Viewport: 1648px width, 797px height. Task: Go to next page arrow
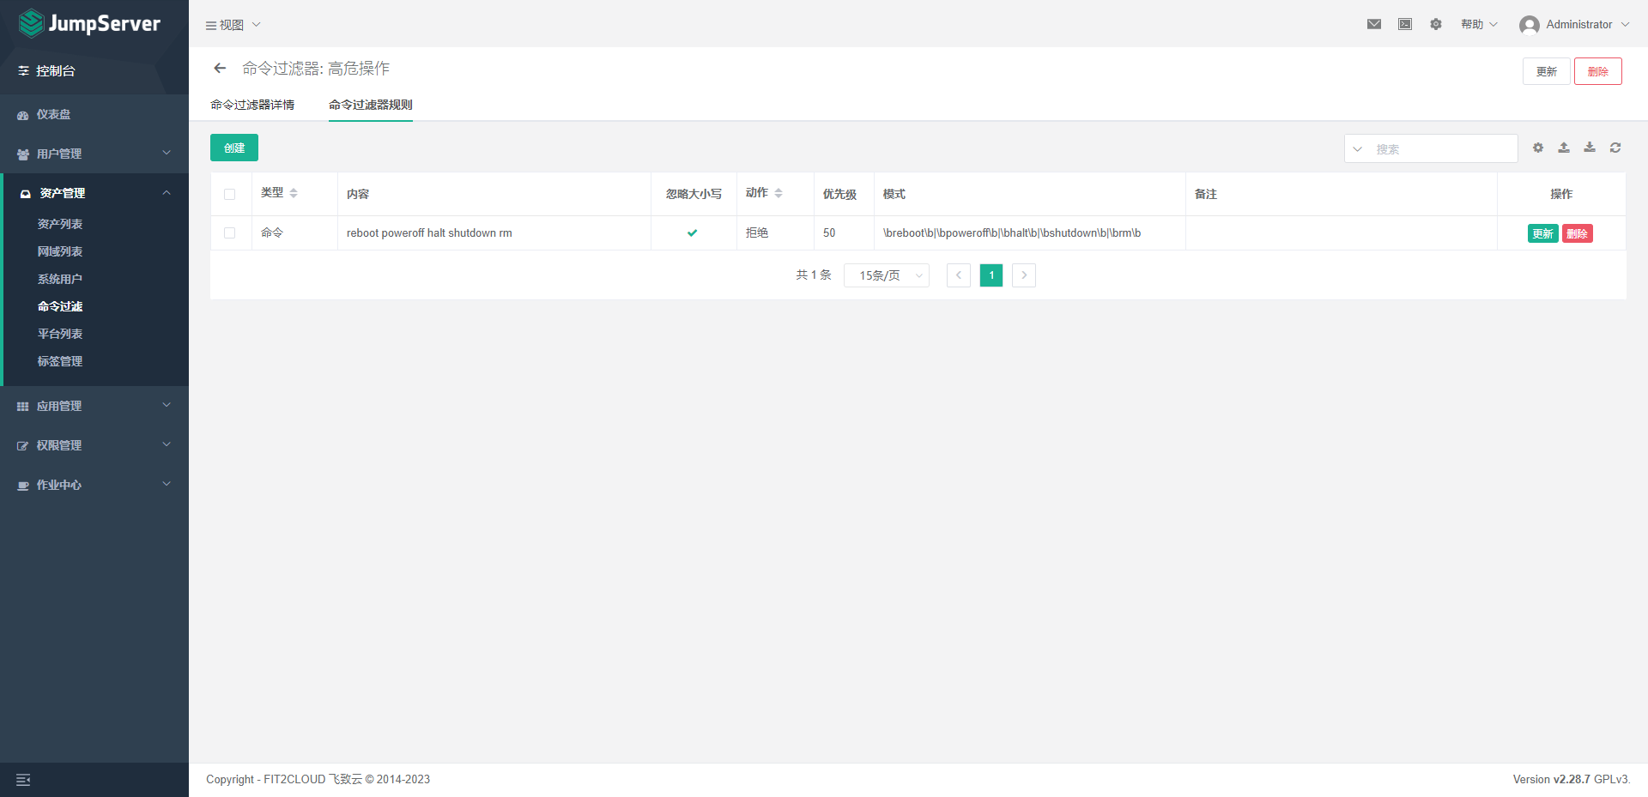[x=1024, y=275]
